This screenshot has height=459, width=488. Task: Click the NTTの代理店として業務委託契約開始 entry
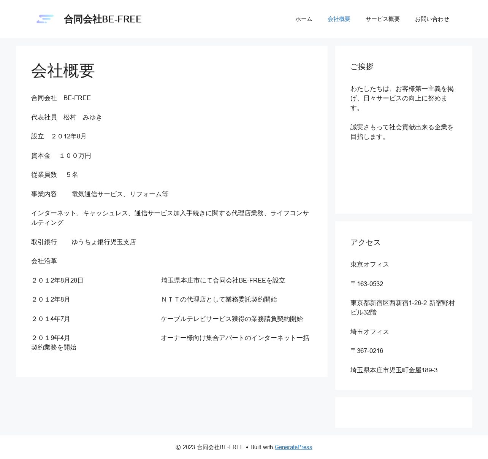(x=219, y=299)
